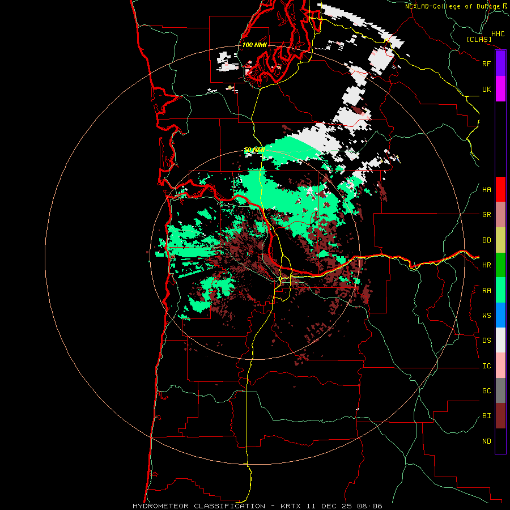Click the RA legend label
510x510 pixels.
486,291
